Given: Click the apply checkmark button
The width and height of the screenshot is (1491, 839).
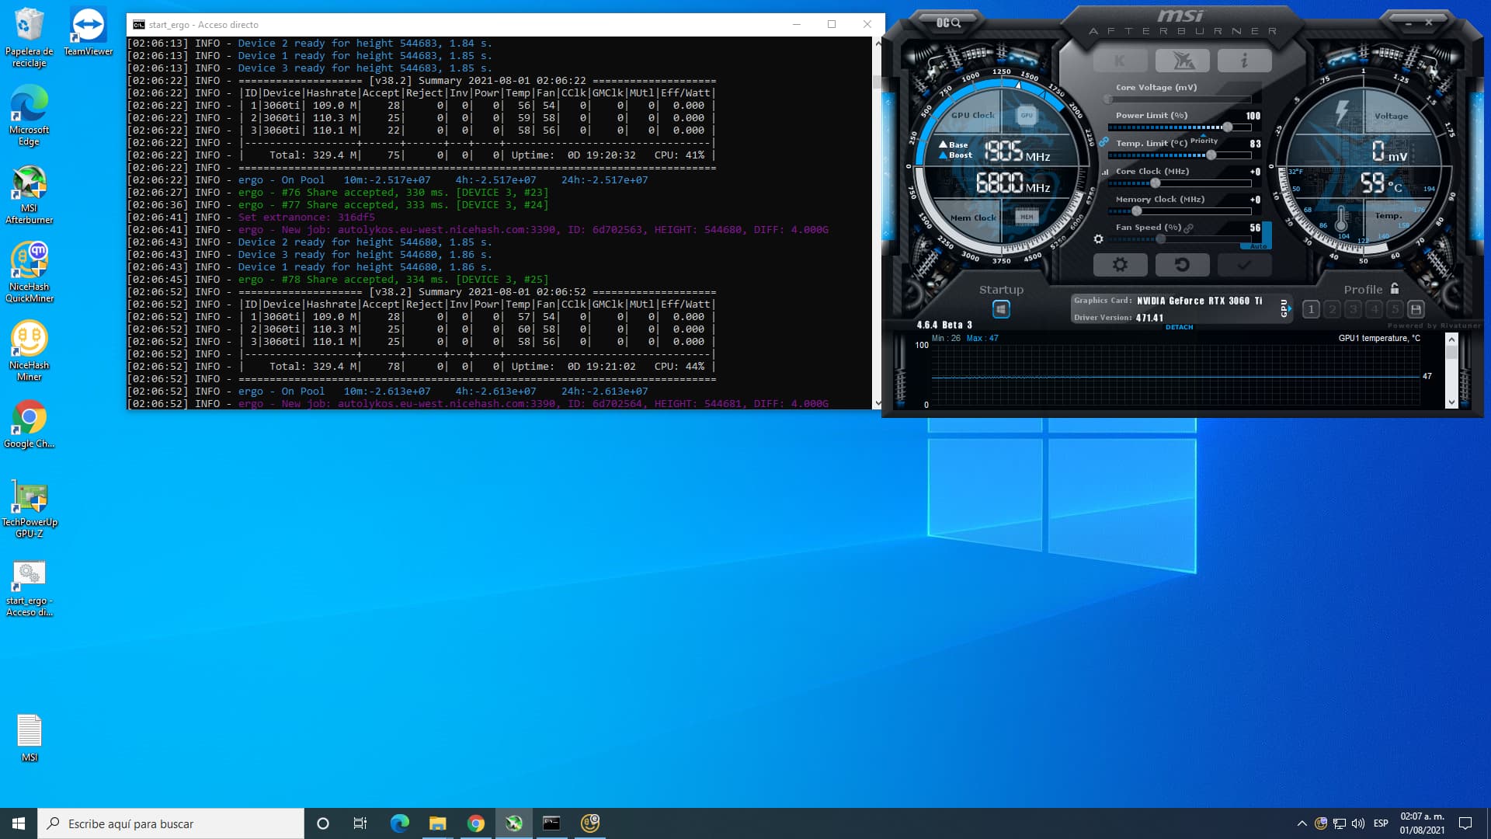Looking at the screenshot, I should tap(1244, 265).
